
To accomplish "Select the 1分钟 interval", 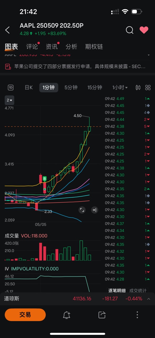I will (x=49, y=88).
